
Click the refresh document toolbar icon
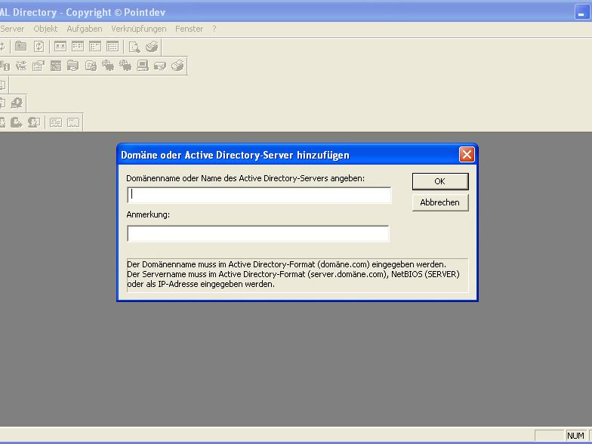39,47
